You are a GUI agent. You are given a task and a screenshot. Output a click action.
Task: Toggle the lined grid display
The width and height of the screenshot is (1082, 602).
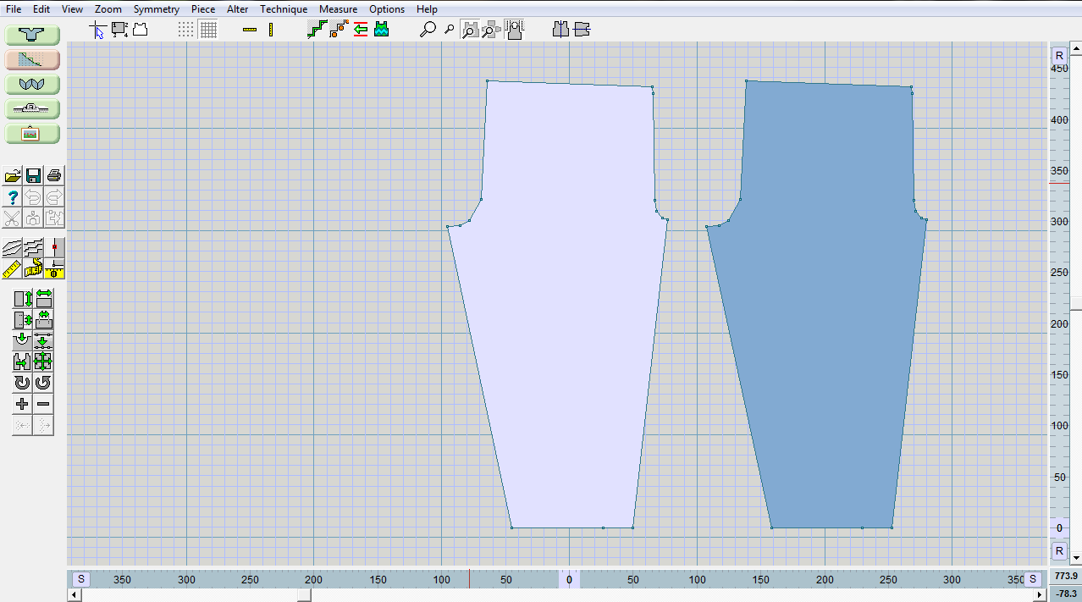[x=208, y=30]
